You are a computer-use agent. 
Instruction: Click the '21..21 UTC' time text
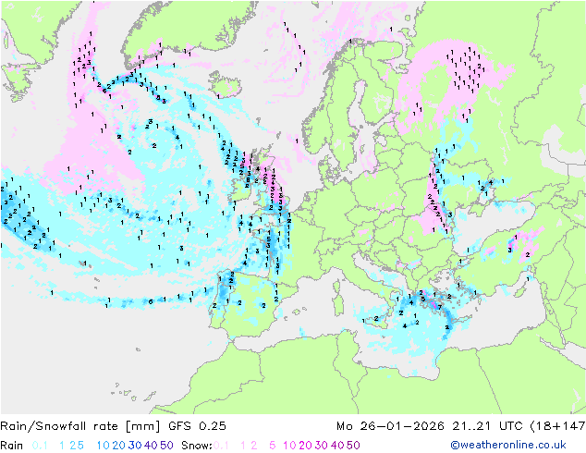[x=487, y=426]
